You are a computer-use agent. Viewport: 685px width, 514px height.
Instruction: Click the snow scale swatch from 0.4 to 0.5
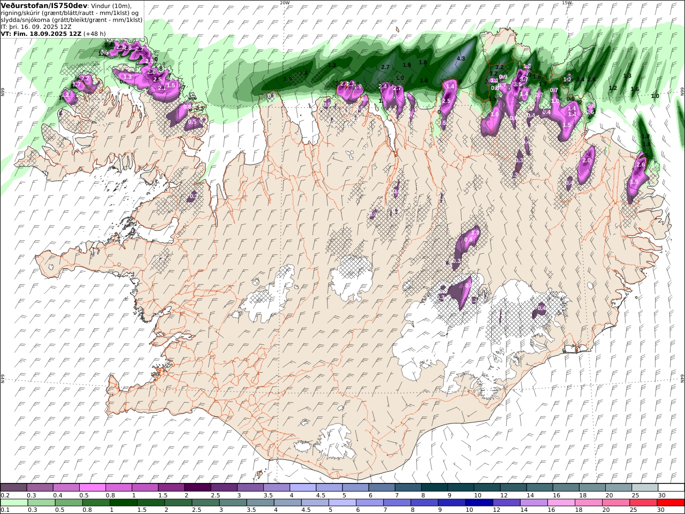click(x=66, y=487)
